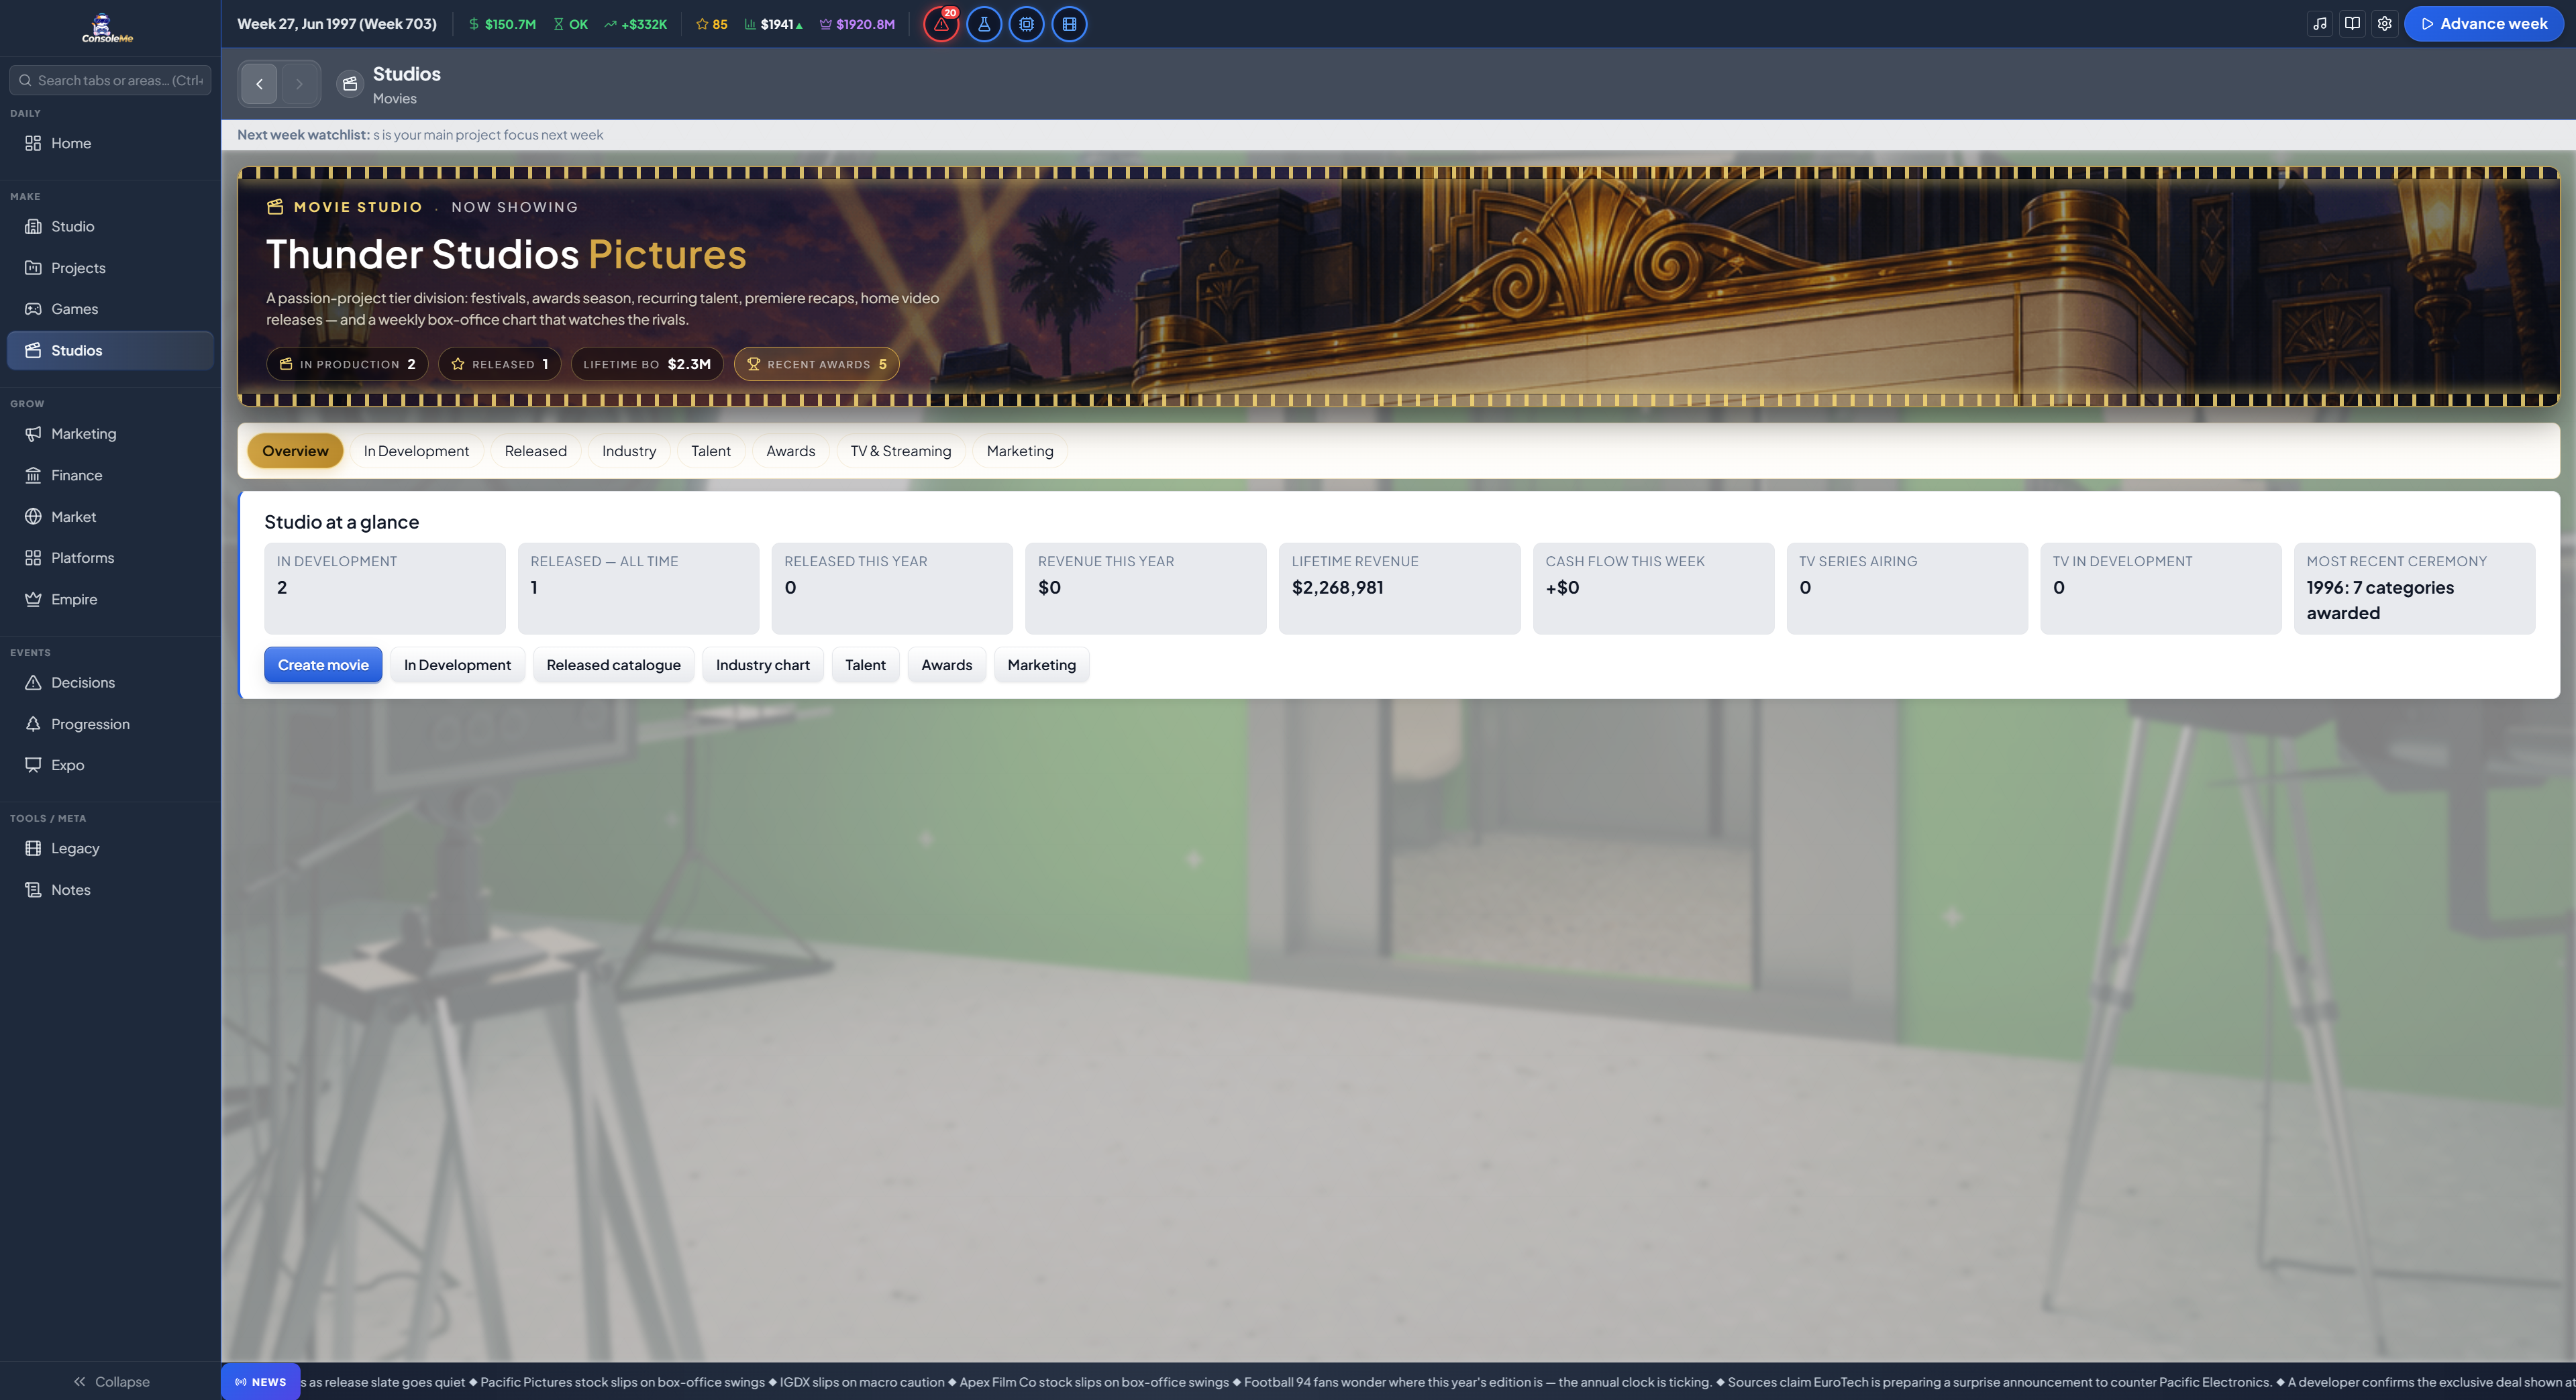Click the IN PRODUCTION 2 badge
Image resolution: width=2576 pixels, height=1400 pixels.
point(347,364)
